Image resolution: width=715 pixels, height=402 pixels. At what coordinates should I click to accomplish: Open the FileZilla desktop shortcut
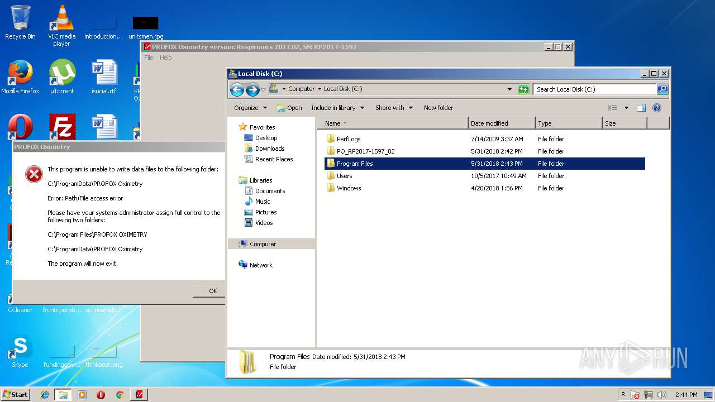(x=61, y=127)
